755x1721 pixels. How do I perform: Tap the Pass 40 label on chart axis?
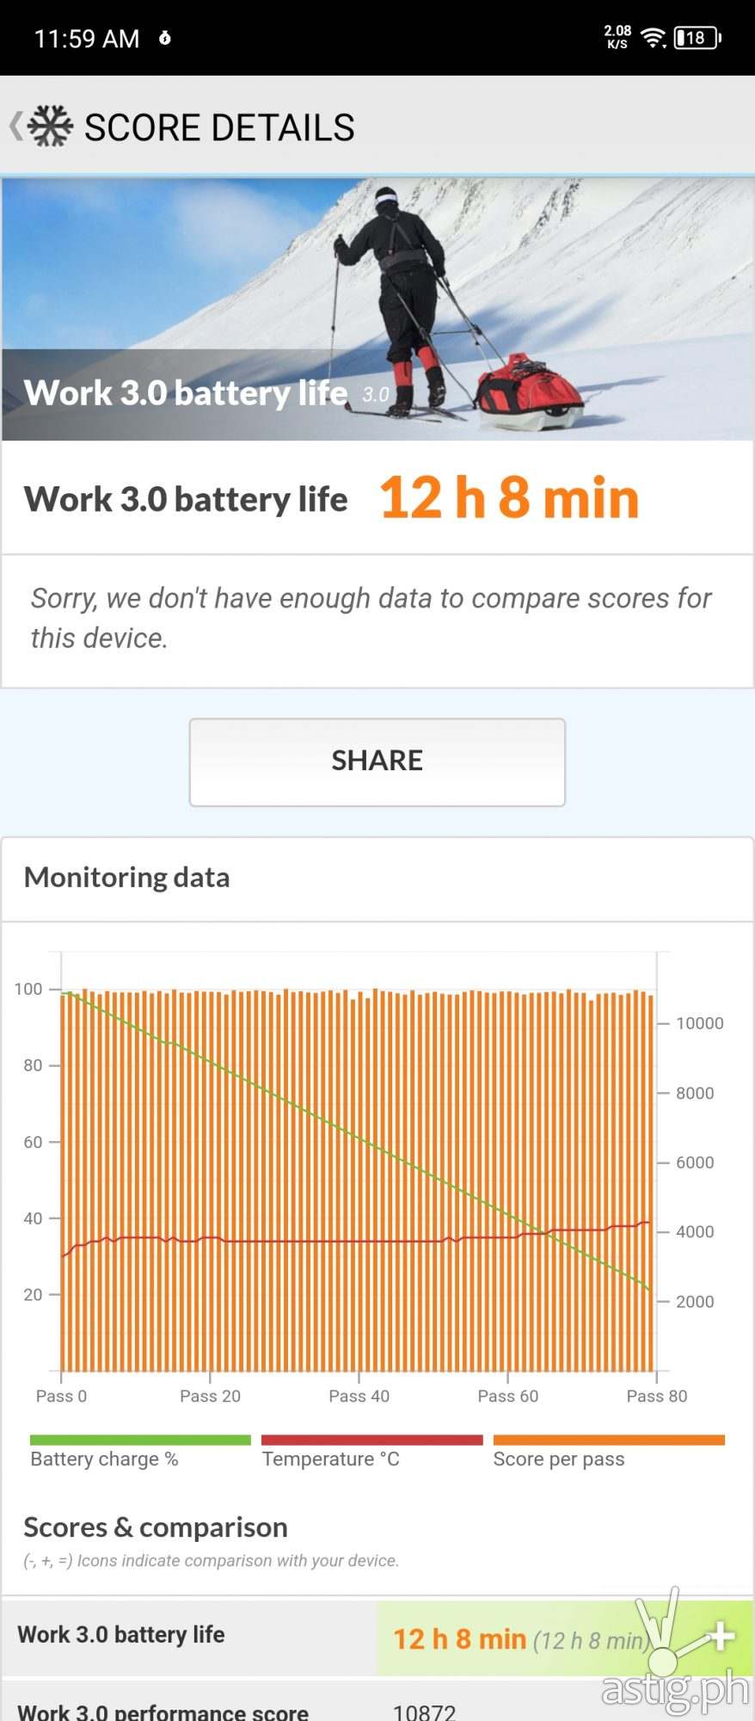[359, 1396]
